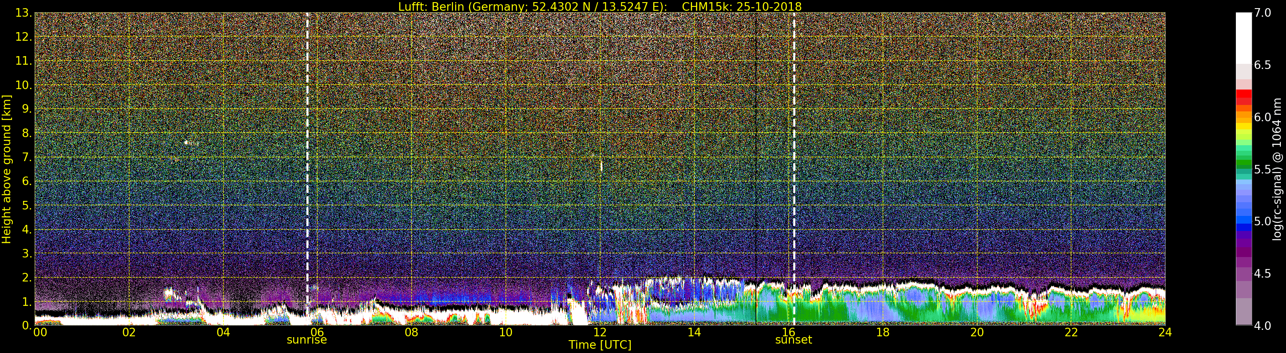Click the 'sunrise' label below the time axis

[x=306, y=340]
